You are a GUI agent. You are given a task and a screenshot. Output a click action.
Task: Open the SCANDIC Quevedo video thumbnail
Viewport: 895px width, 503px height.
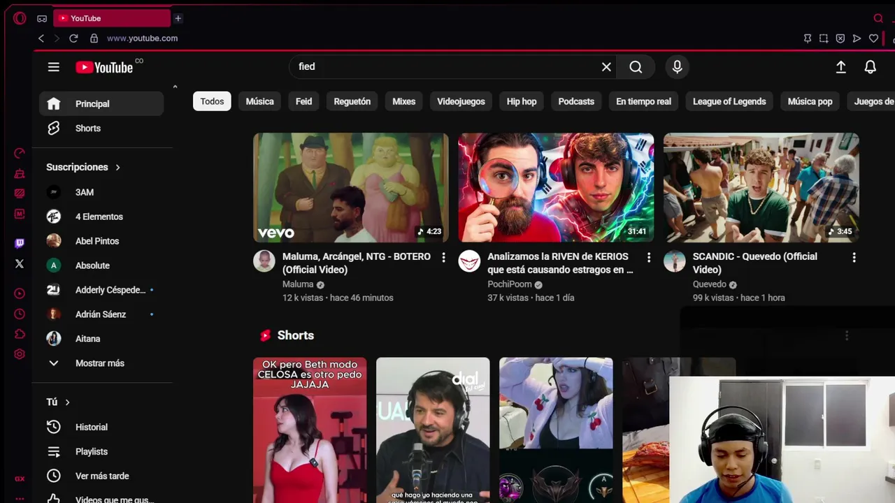pyautogui.click(x=761, y=187)
